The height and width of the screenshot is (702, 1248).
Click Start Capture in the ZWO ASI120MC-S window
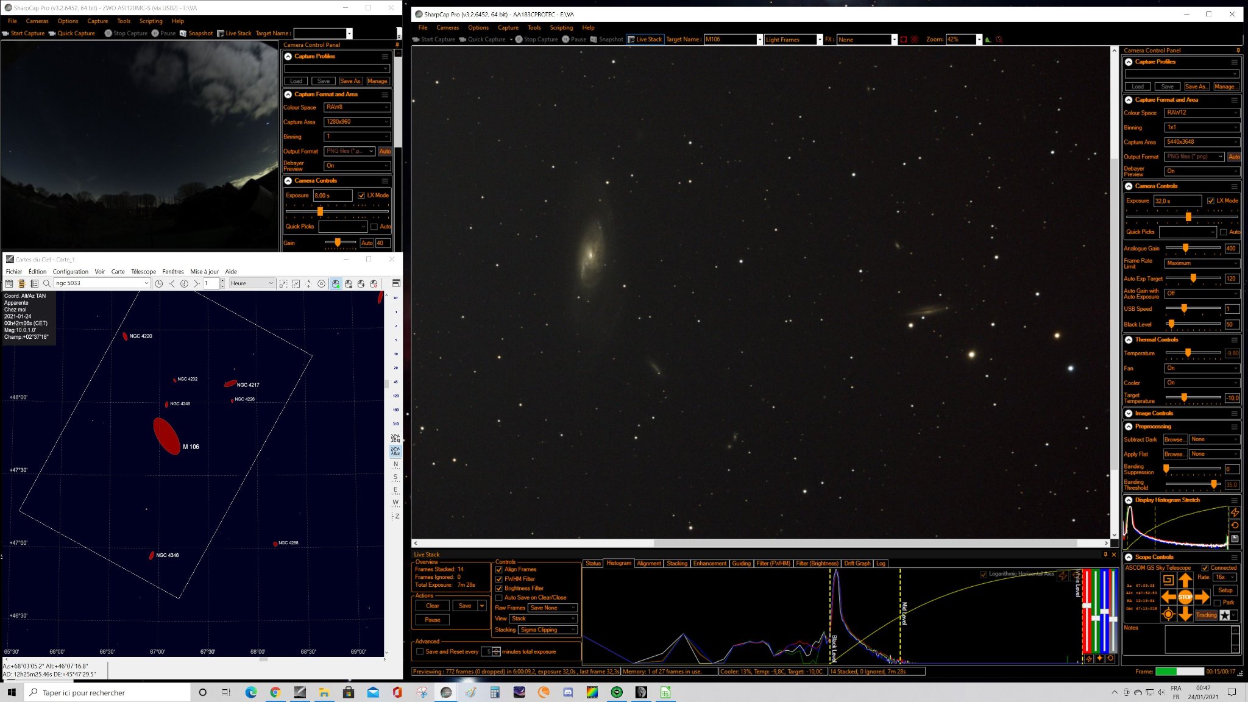(23, 34)
